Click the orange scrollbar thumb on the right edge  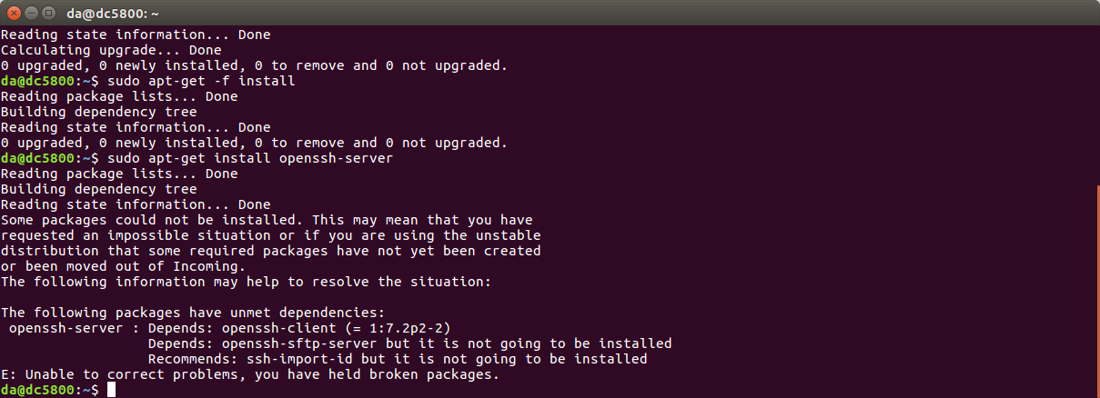coord(1096,292)
